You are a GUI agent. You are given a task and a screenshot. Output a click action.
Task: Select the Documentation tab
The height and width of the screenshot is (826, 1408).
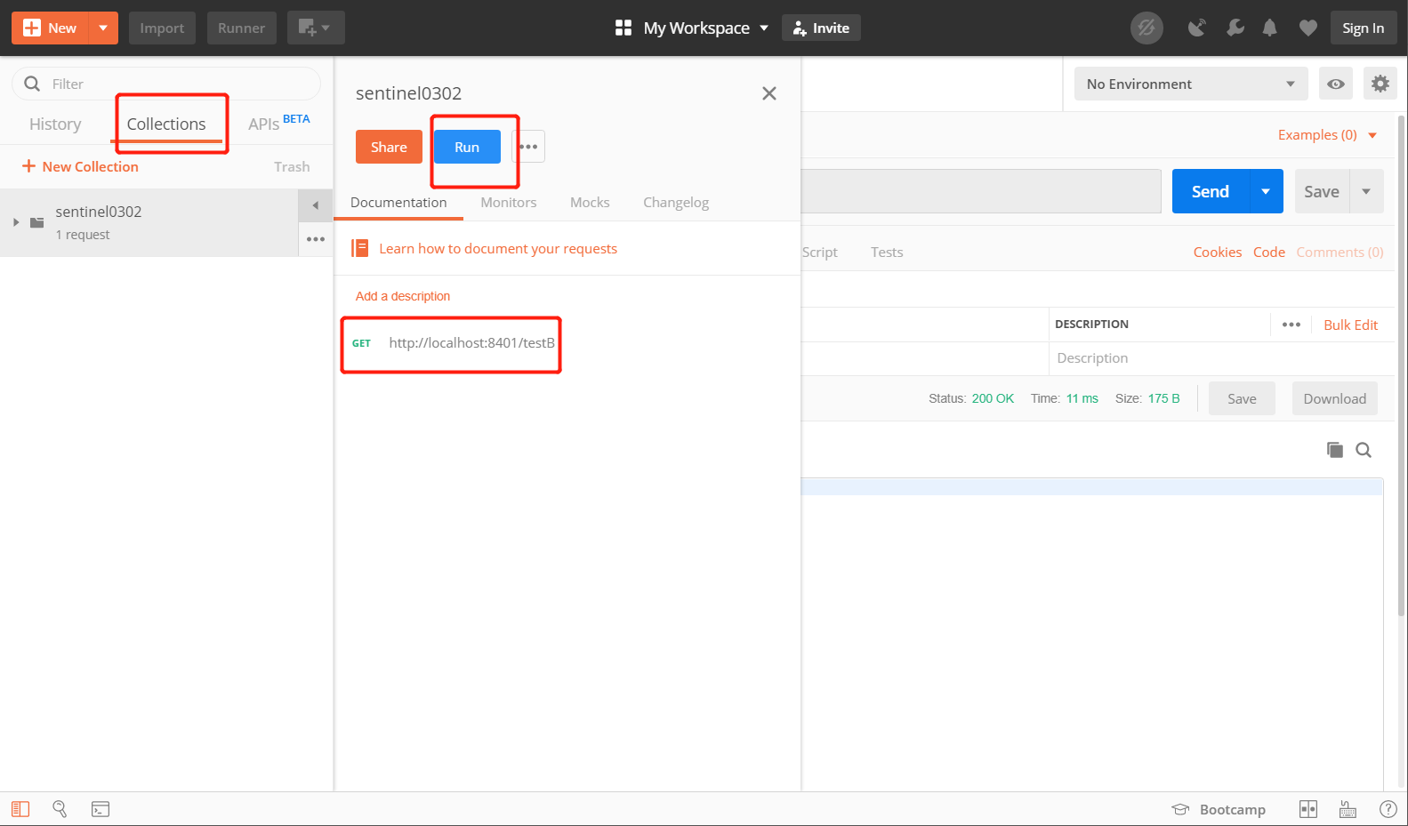click(398, 202)
